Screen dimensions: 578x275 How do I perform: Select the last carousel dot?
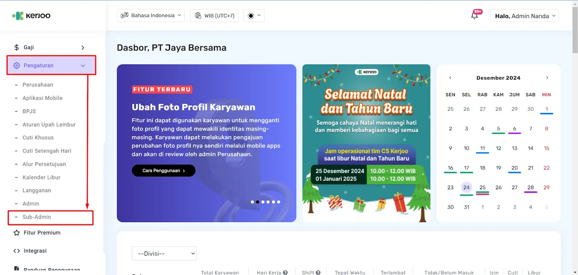click(279, 202)
